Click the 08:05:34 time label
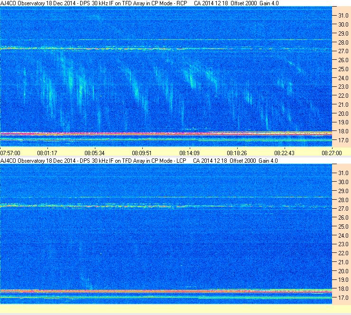The height and width of the screenshot is (315, 351). (94, 153)
